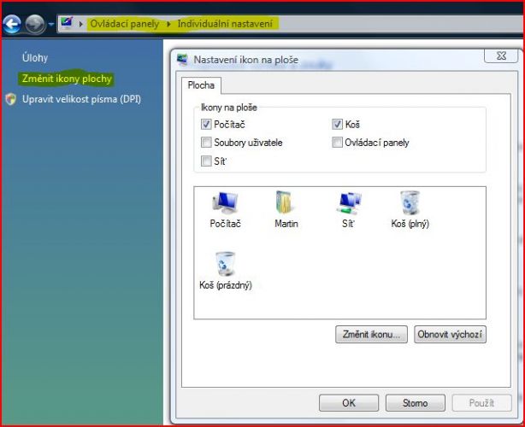This screenshot has width=525, height=427.
Task: Click Změnit ikonu... button
Action: tap(371, 335)
